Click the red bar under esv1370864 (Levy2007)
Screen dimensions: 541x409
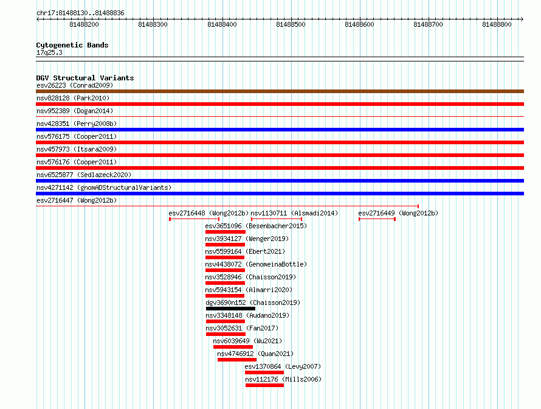point(264,372)
